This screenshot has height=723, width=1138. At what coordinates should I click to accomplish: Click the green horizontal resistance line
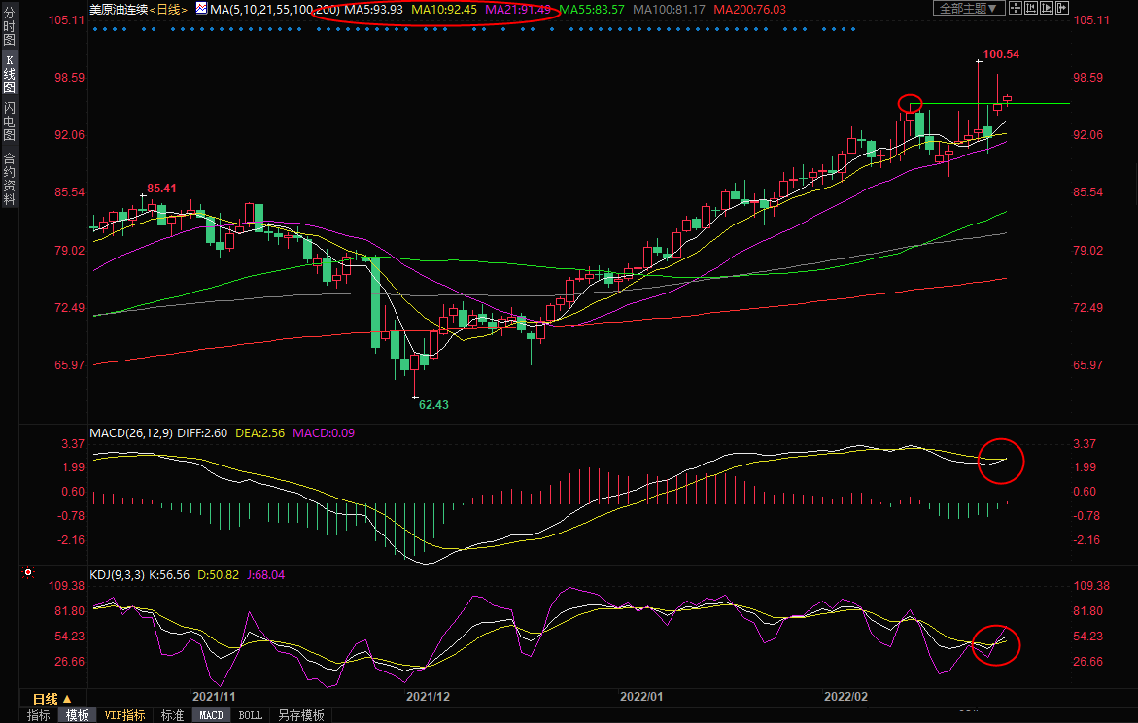pyautogui.click(x=1040, y=103)
